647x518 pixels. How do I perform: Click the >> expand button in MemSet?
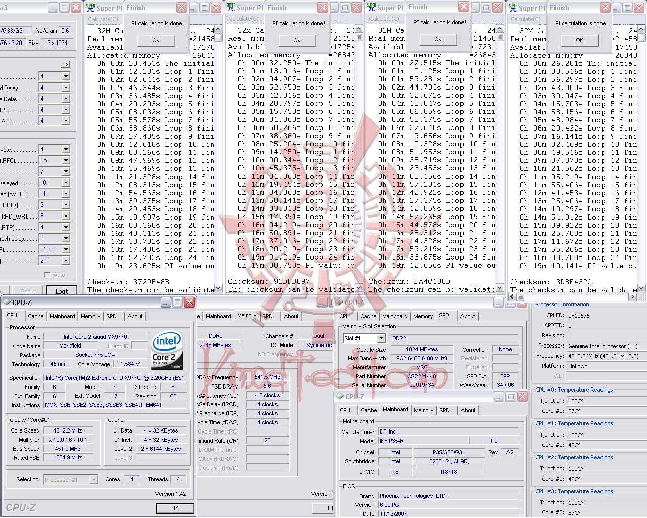point(65,64)
